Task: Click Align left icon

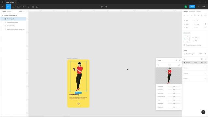Action: (x=184, y=15)
